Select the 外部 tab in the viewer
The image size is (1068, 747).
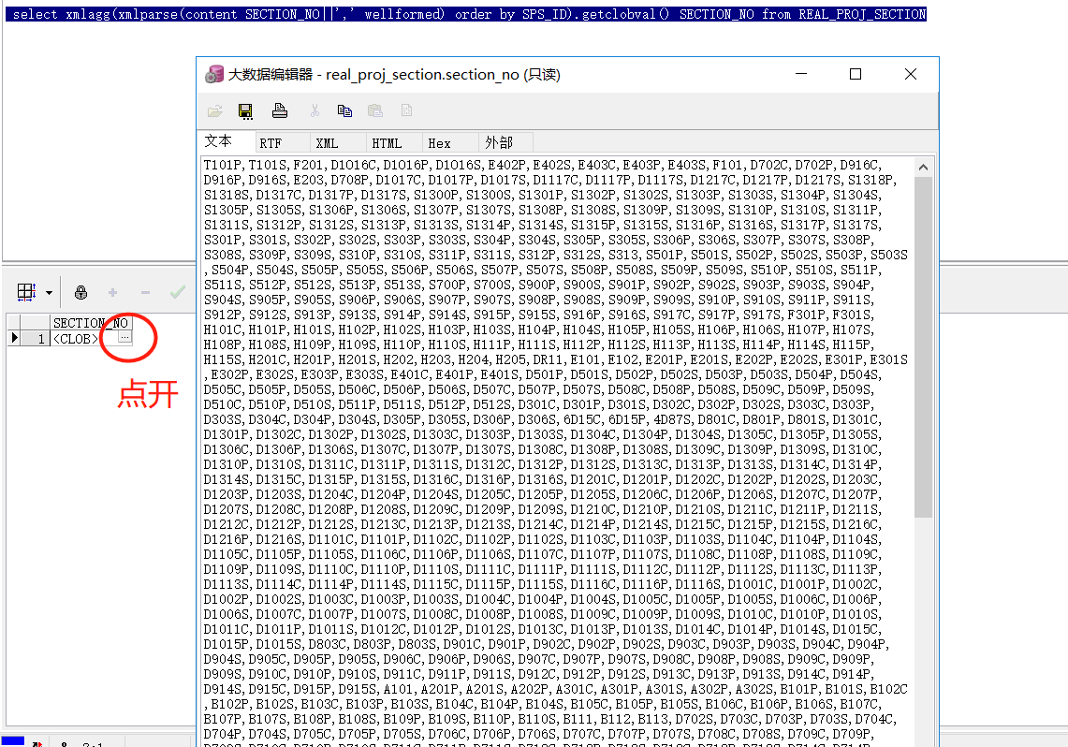click(x=498, y=143)
